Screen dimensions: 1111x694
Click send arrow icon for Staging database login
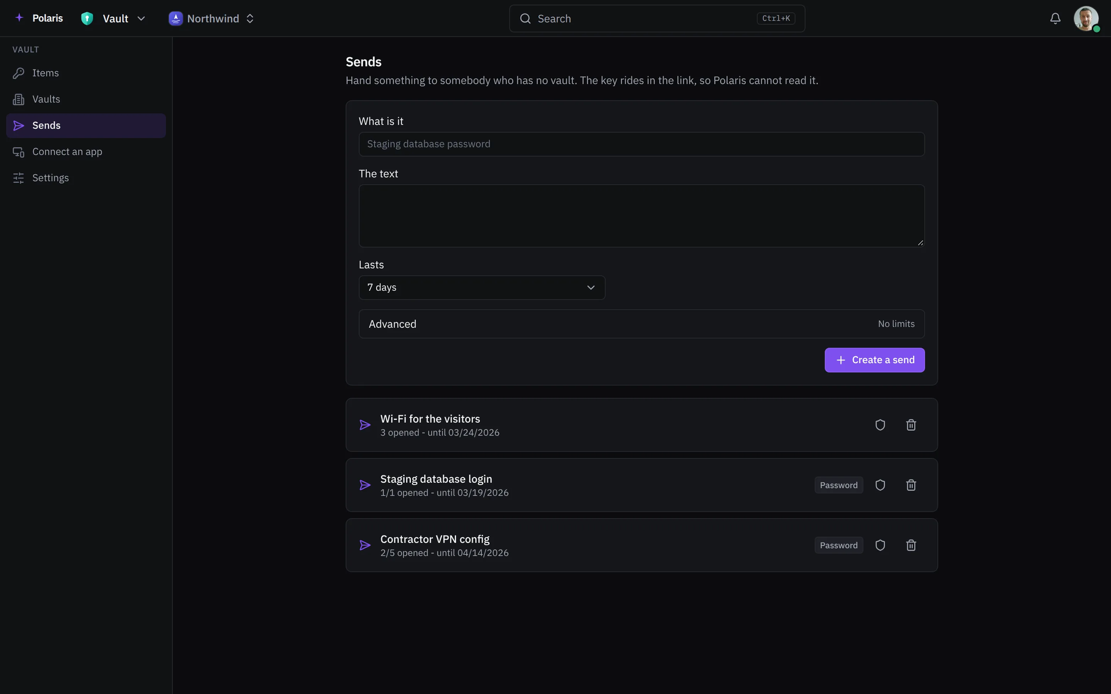(365, 485)
